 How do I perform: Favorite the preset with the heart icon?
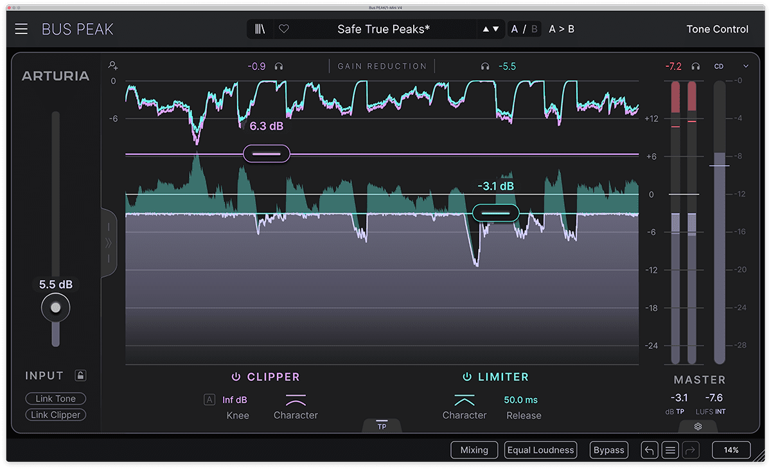[x=283, y=29]
